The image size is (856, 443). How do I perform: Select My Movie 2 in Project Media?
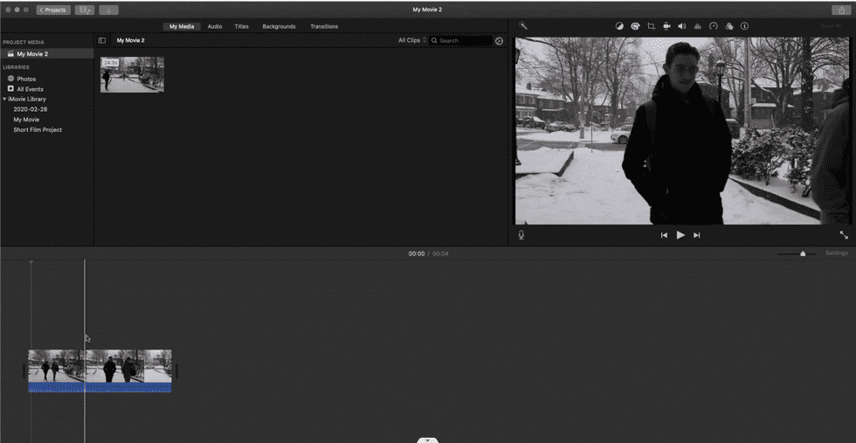pyautogui.click(x=47, y=53)
